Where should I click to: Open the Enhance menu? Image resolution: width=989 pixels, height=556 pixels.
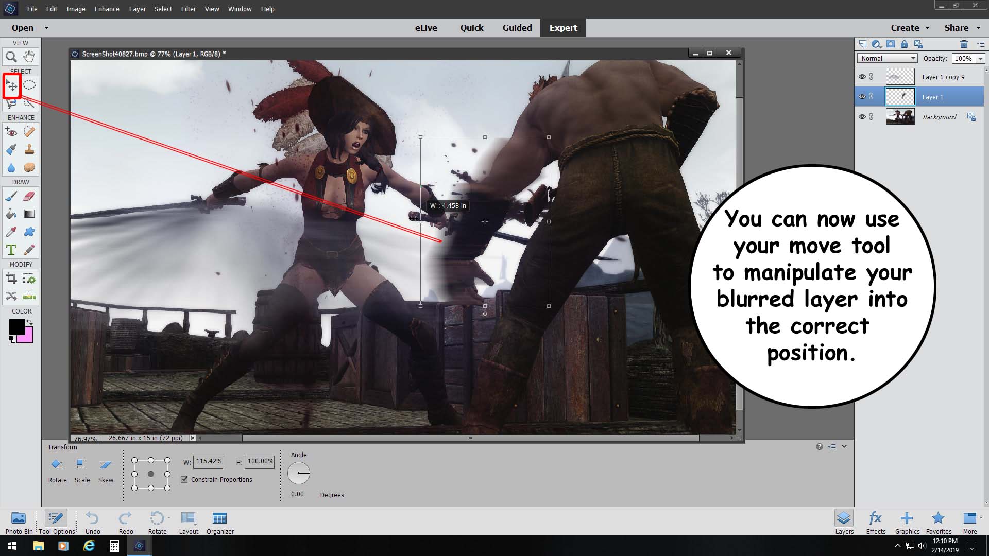pyautogui.click(x=107, y=9)
